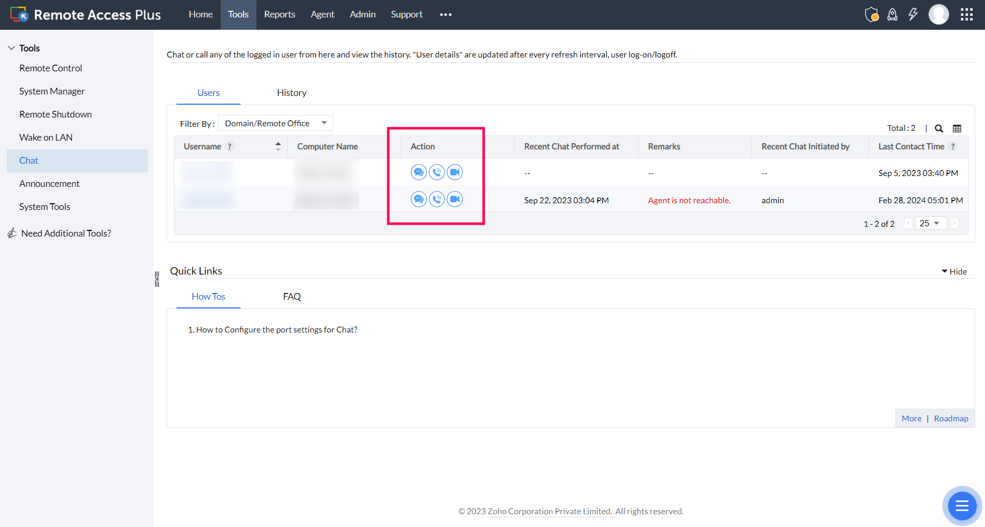Screen dimensions: 985x527
Task: Open the user profile avatar
Action: pos(939,14)
